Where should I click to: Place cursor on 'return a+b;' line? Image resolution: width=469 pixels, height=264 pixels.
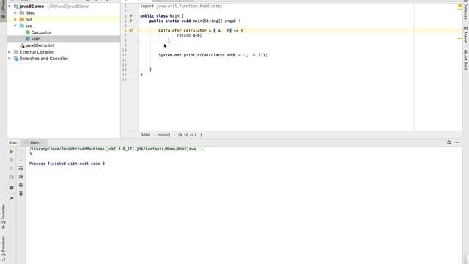pyautogui.click(x=189, y=35)
